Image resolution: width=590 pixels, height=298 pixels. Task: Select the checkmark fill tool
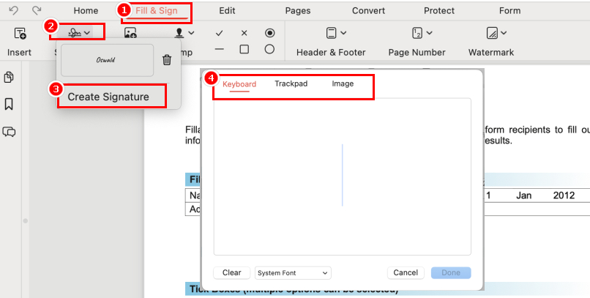coord(220,34)
